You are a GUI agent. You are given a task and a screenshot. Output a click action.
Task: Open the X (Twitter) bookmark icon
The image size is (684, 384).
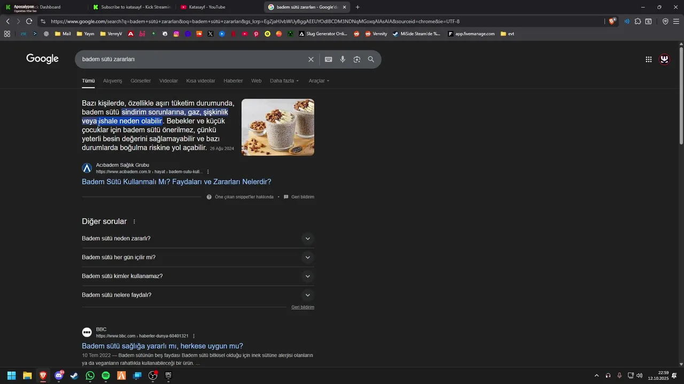point(211,34)
